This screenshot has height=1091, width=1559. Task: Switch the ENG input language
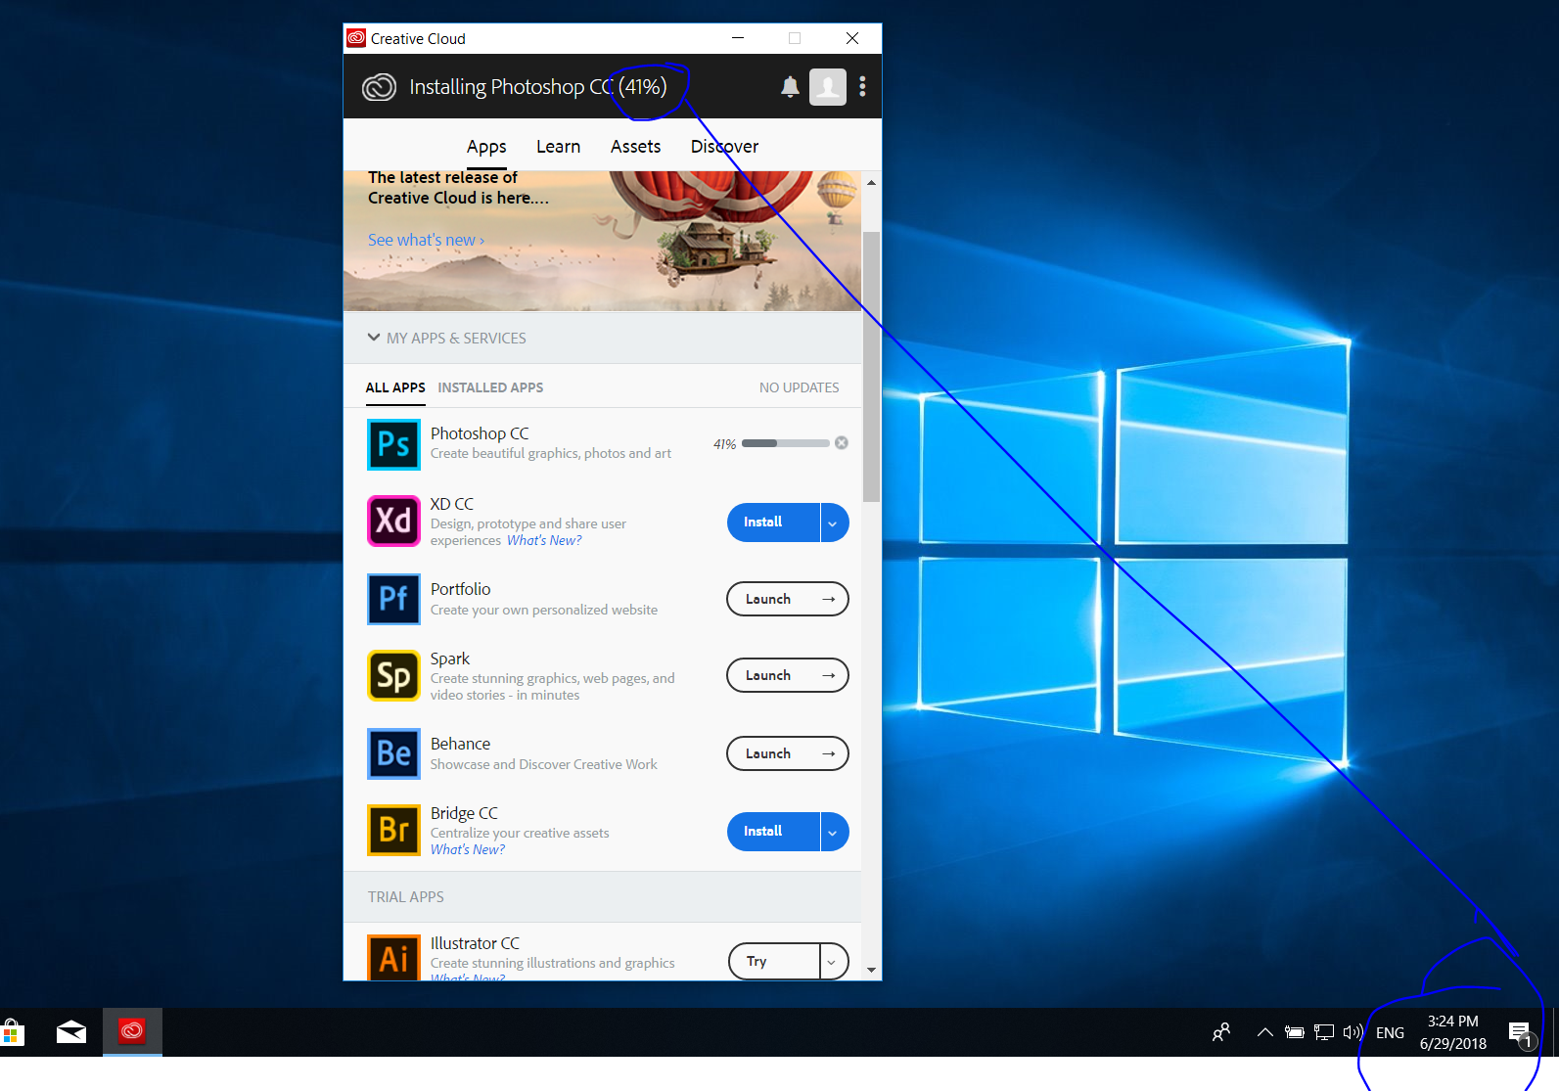[x=1390, y=1033]
